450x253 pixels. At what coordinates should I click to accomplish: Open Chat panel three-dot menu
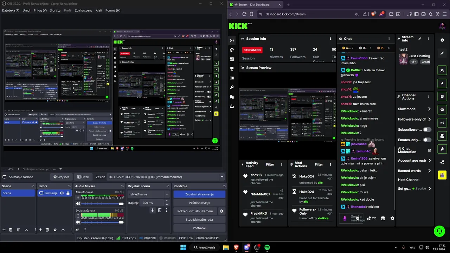[389, 39]
